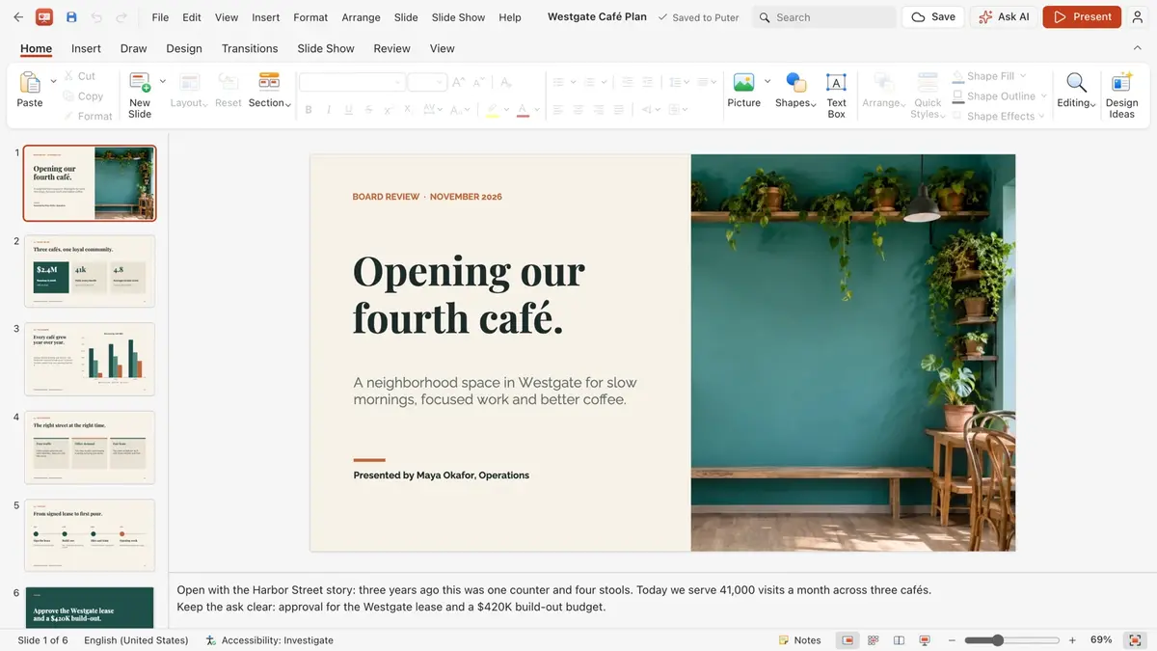Screen dimensions: 1157x651
Task: Decrease the font size
Action: coord(478,82)
